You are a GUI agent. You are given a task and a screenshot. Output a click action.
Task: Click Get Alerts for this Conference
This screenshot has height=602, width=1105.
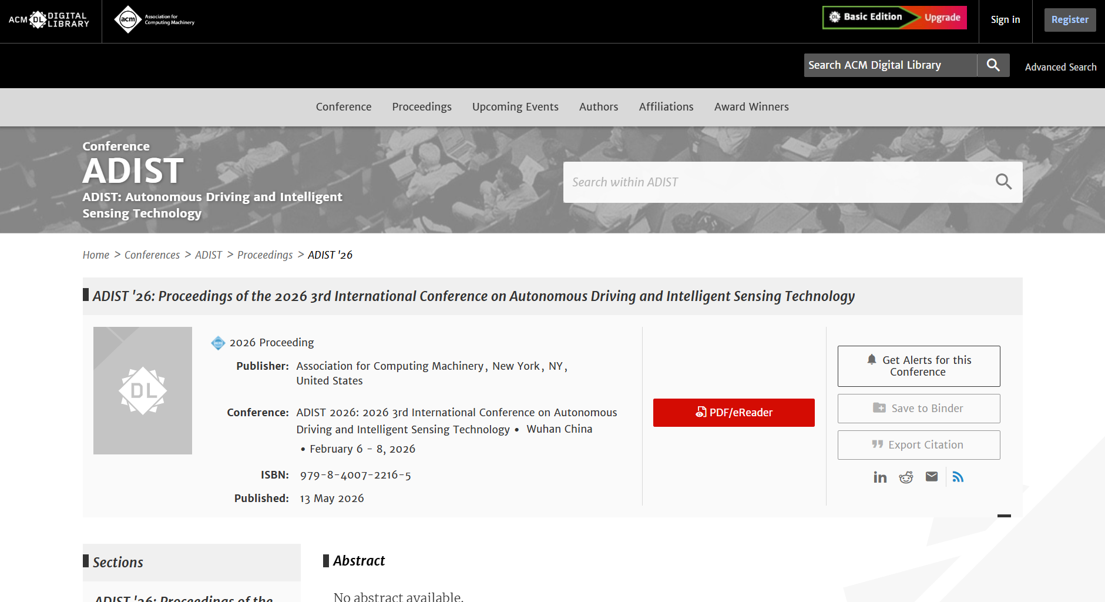click(x=919, y=366)
